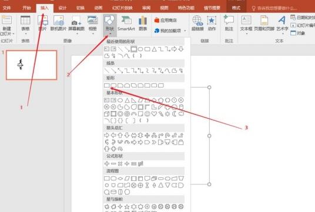Image resolution: width=315 pixels, height=212 pixels.
Task: Select the sun shape
Action: tap(167, 114)
